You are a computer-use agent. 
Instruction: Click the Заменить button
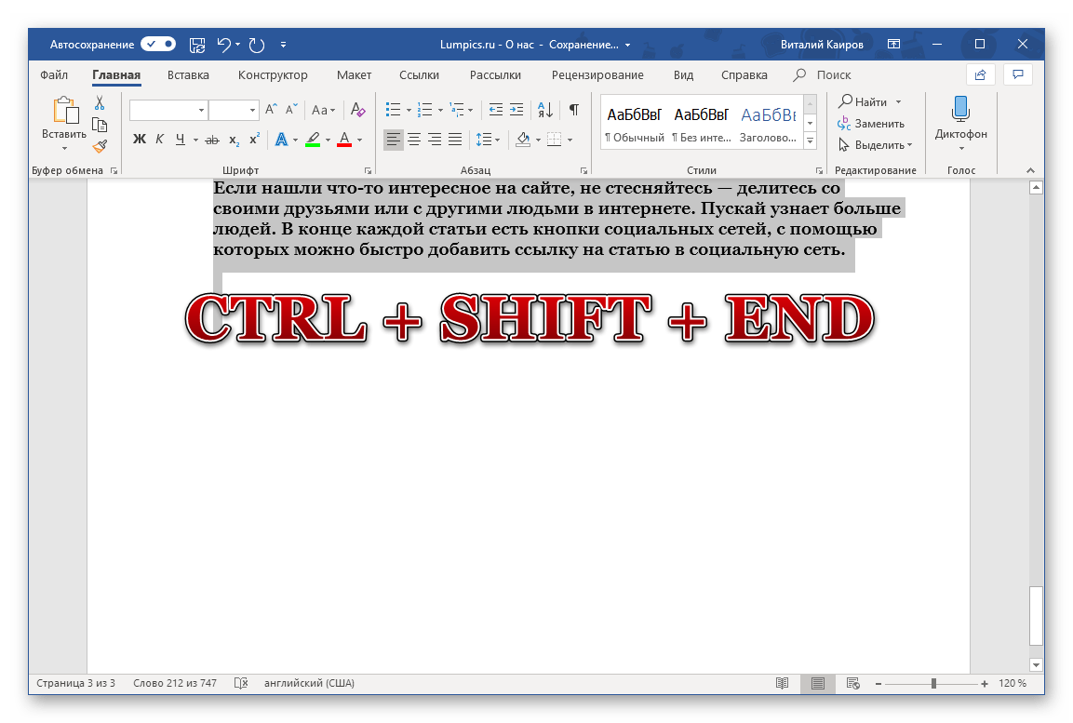pyautogui.click(x=871, y=124)
